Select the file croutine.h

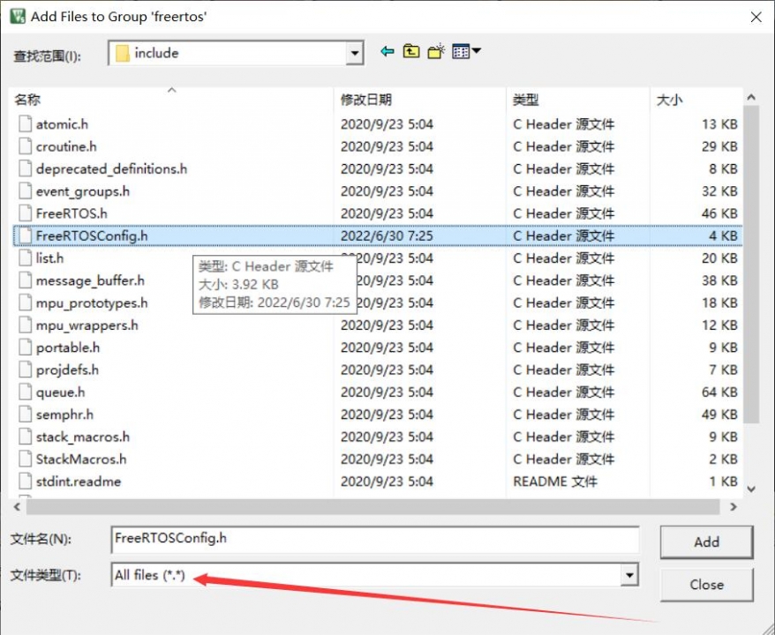pos(66,146)
